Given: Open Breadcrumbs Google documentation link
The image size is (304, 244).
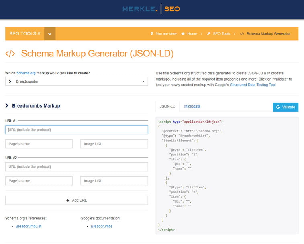Looking at the screenshot, I should (x=102, y=226).
